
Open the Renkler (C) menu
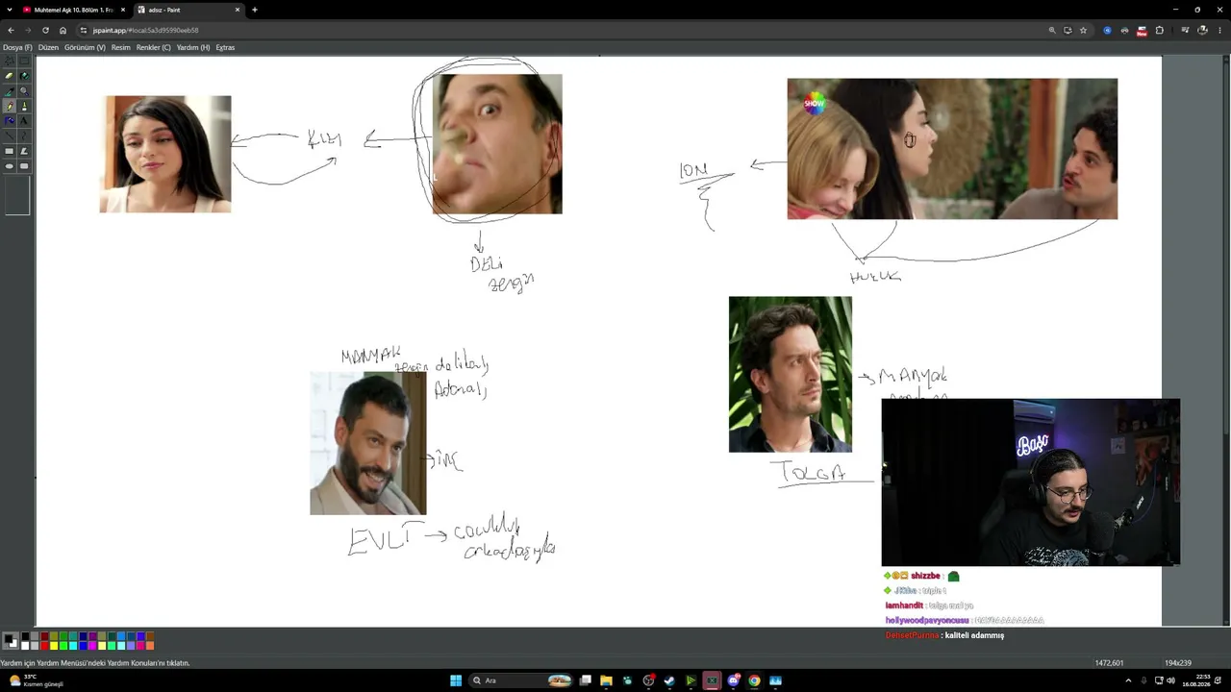tap(154, 47)
